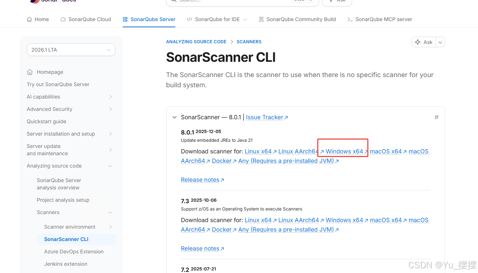
Task: Open Jenkins extension page
Action: [x=66, y=264]
